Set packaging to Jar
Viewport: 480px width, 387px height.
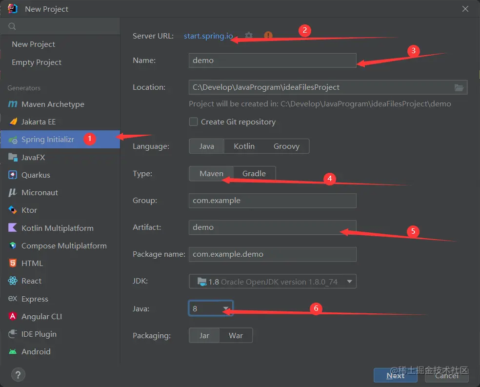click(204, 336)
